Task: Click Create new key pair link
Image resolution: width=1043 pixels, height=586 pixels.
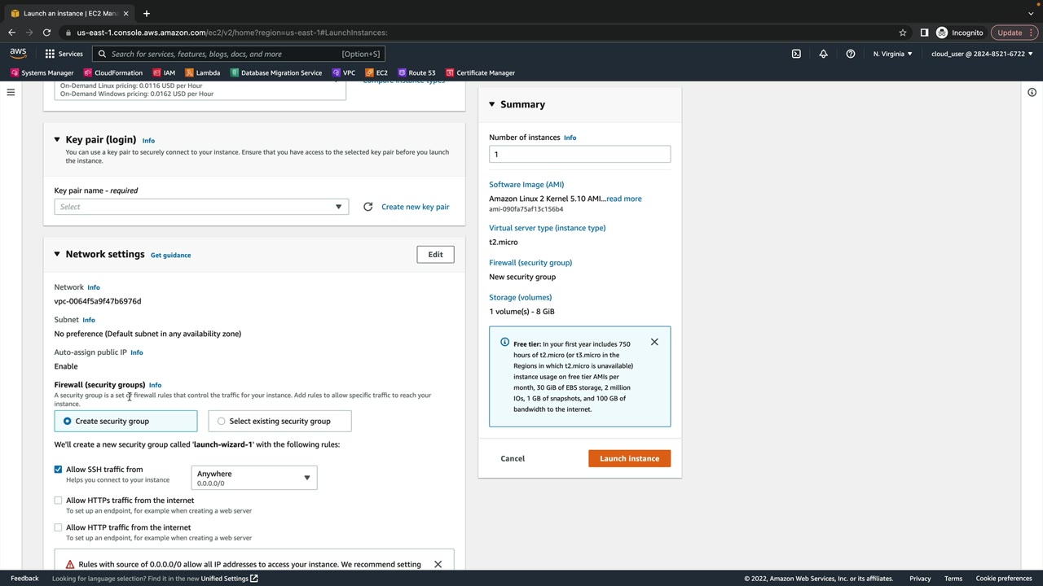Action: [415, 207]
